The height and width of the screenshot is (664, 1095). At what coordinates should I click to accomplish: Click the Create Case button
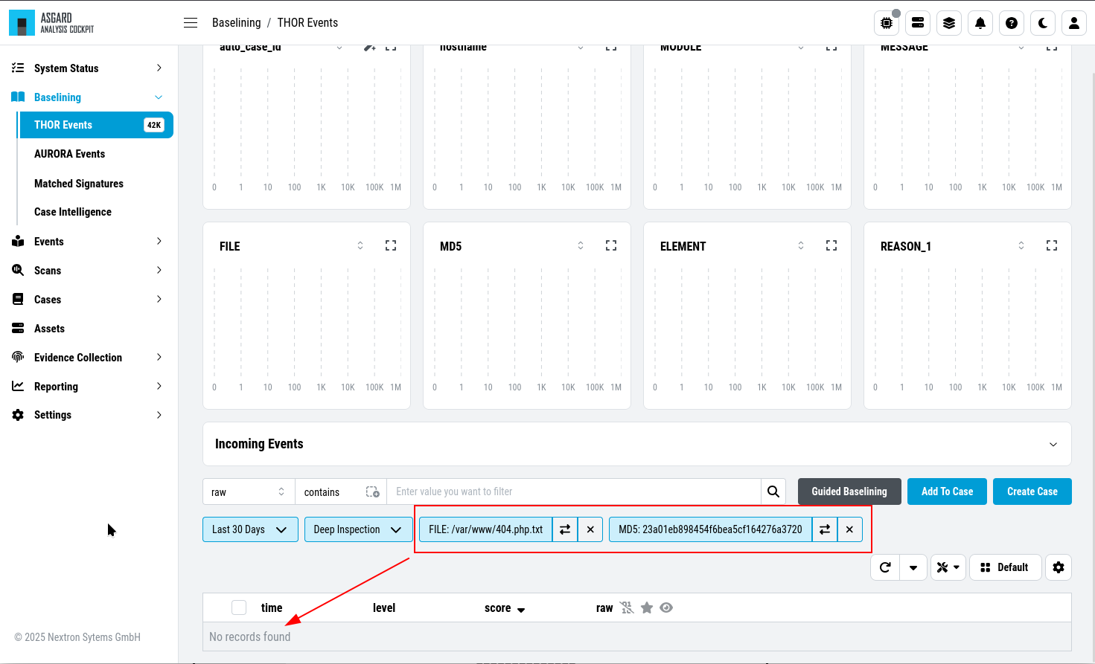pos(1032,491)
